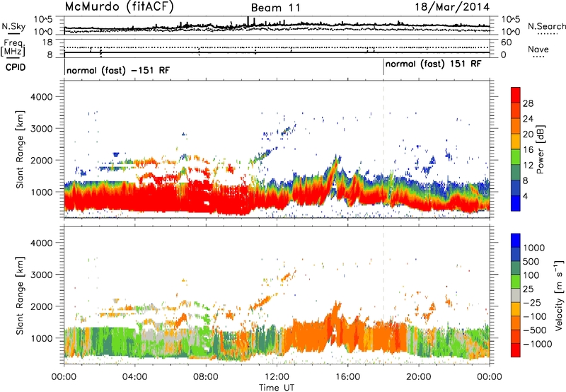Click the "N.Search" legend label
The width and height of the screenshot is (566, 392).
(546, 26)
